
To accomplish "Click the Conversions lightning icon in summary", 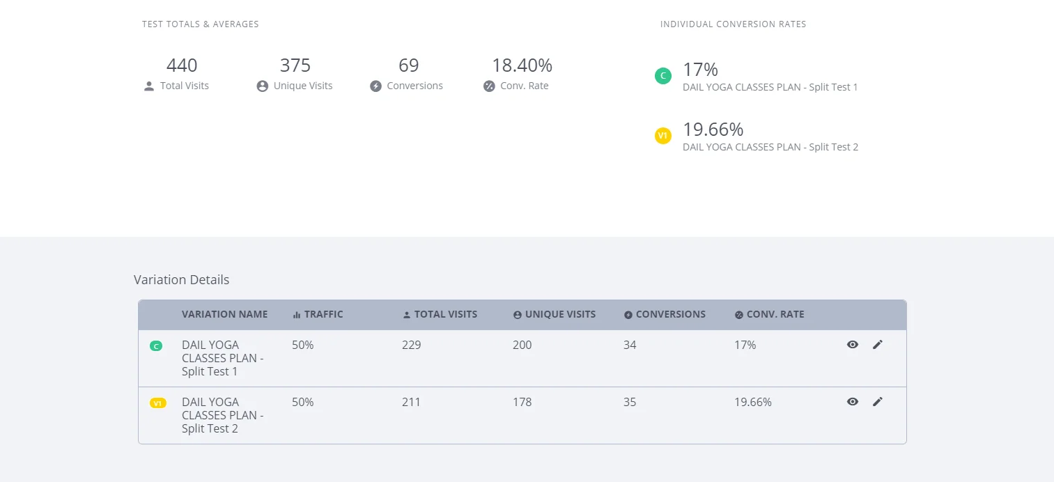I will point(375,86).
